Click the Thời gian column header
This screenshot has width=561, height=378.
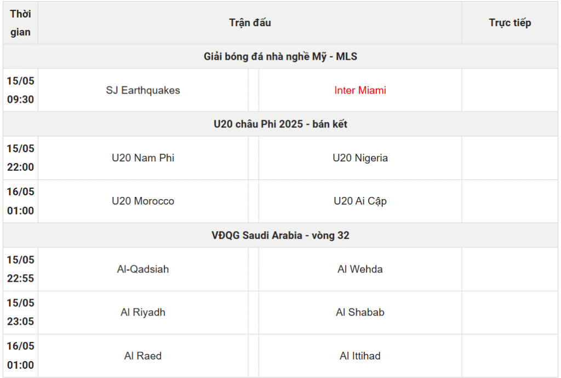[20, 23]
